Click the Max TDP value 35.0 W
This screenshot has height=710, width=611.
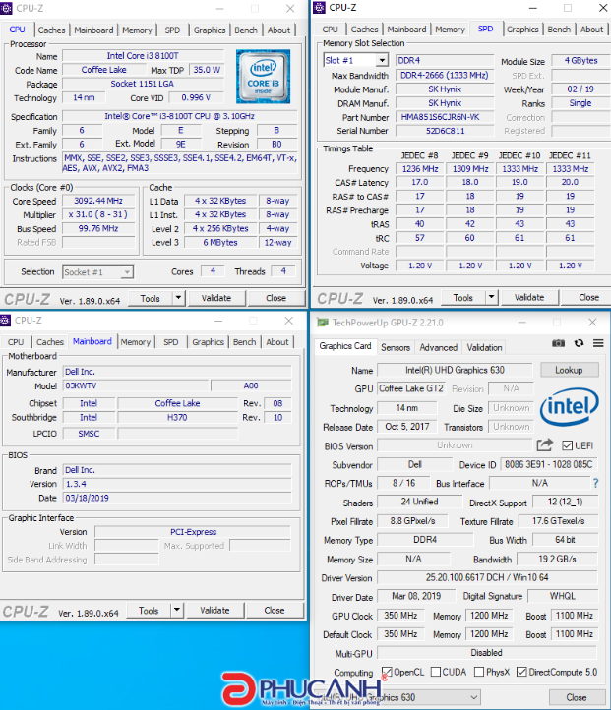click(x=207, y=70)
